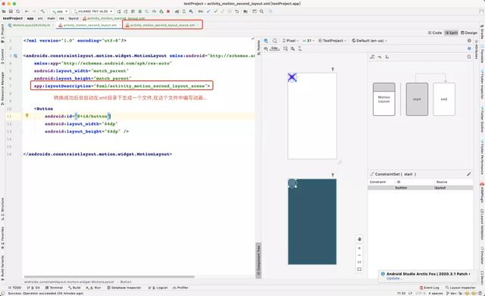485x296 pixels.
Task: Click the 0dp default margins button
Action: [274, 48]
